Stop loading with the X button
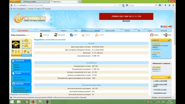Image resolution: width=185 pixels, height=104 pixels. 119,5
